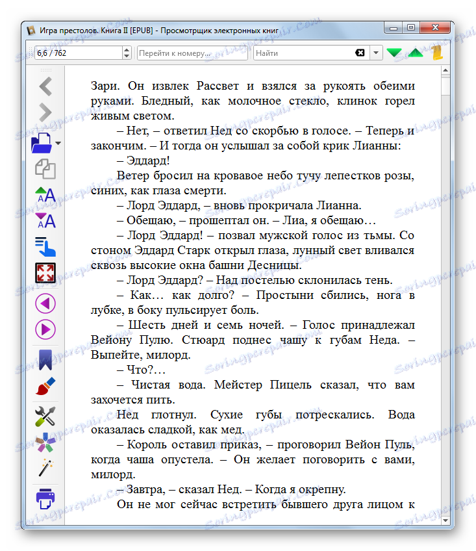The image size is (476, 551).
Task: Minimize the e-book viewer window
Action: tap(394, 28)
